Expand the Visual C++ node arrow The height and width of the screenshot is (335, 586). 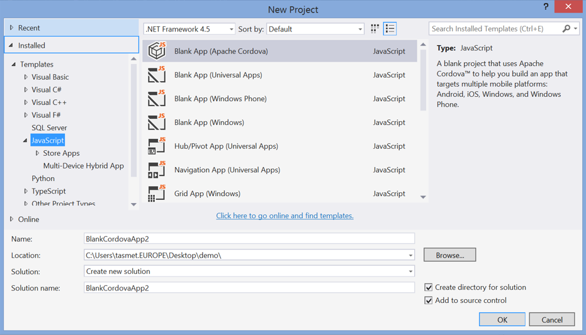coord(26,102)
